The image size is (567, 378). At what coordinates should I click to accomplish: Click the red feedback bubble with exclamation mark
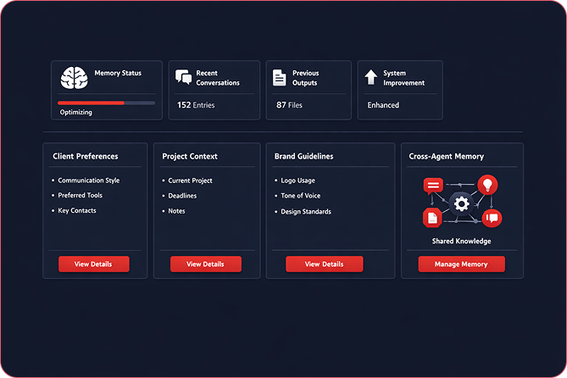pyautogui.click(x=492, y=219)
